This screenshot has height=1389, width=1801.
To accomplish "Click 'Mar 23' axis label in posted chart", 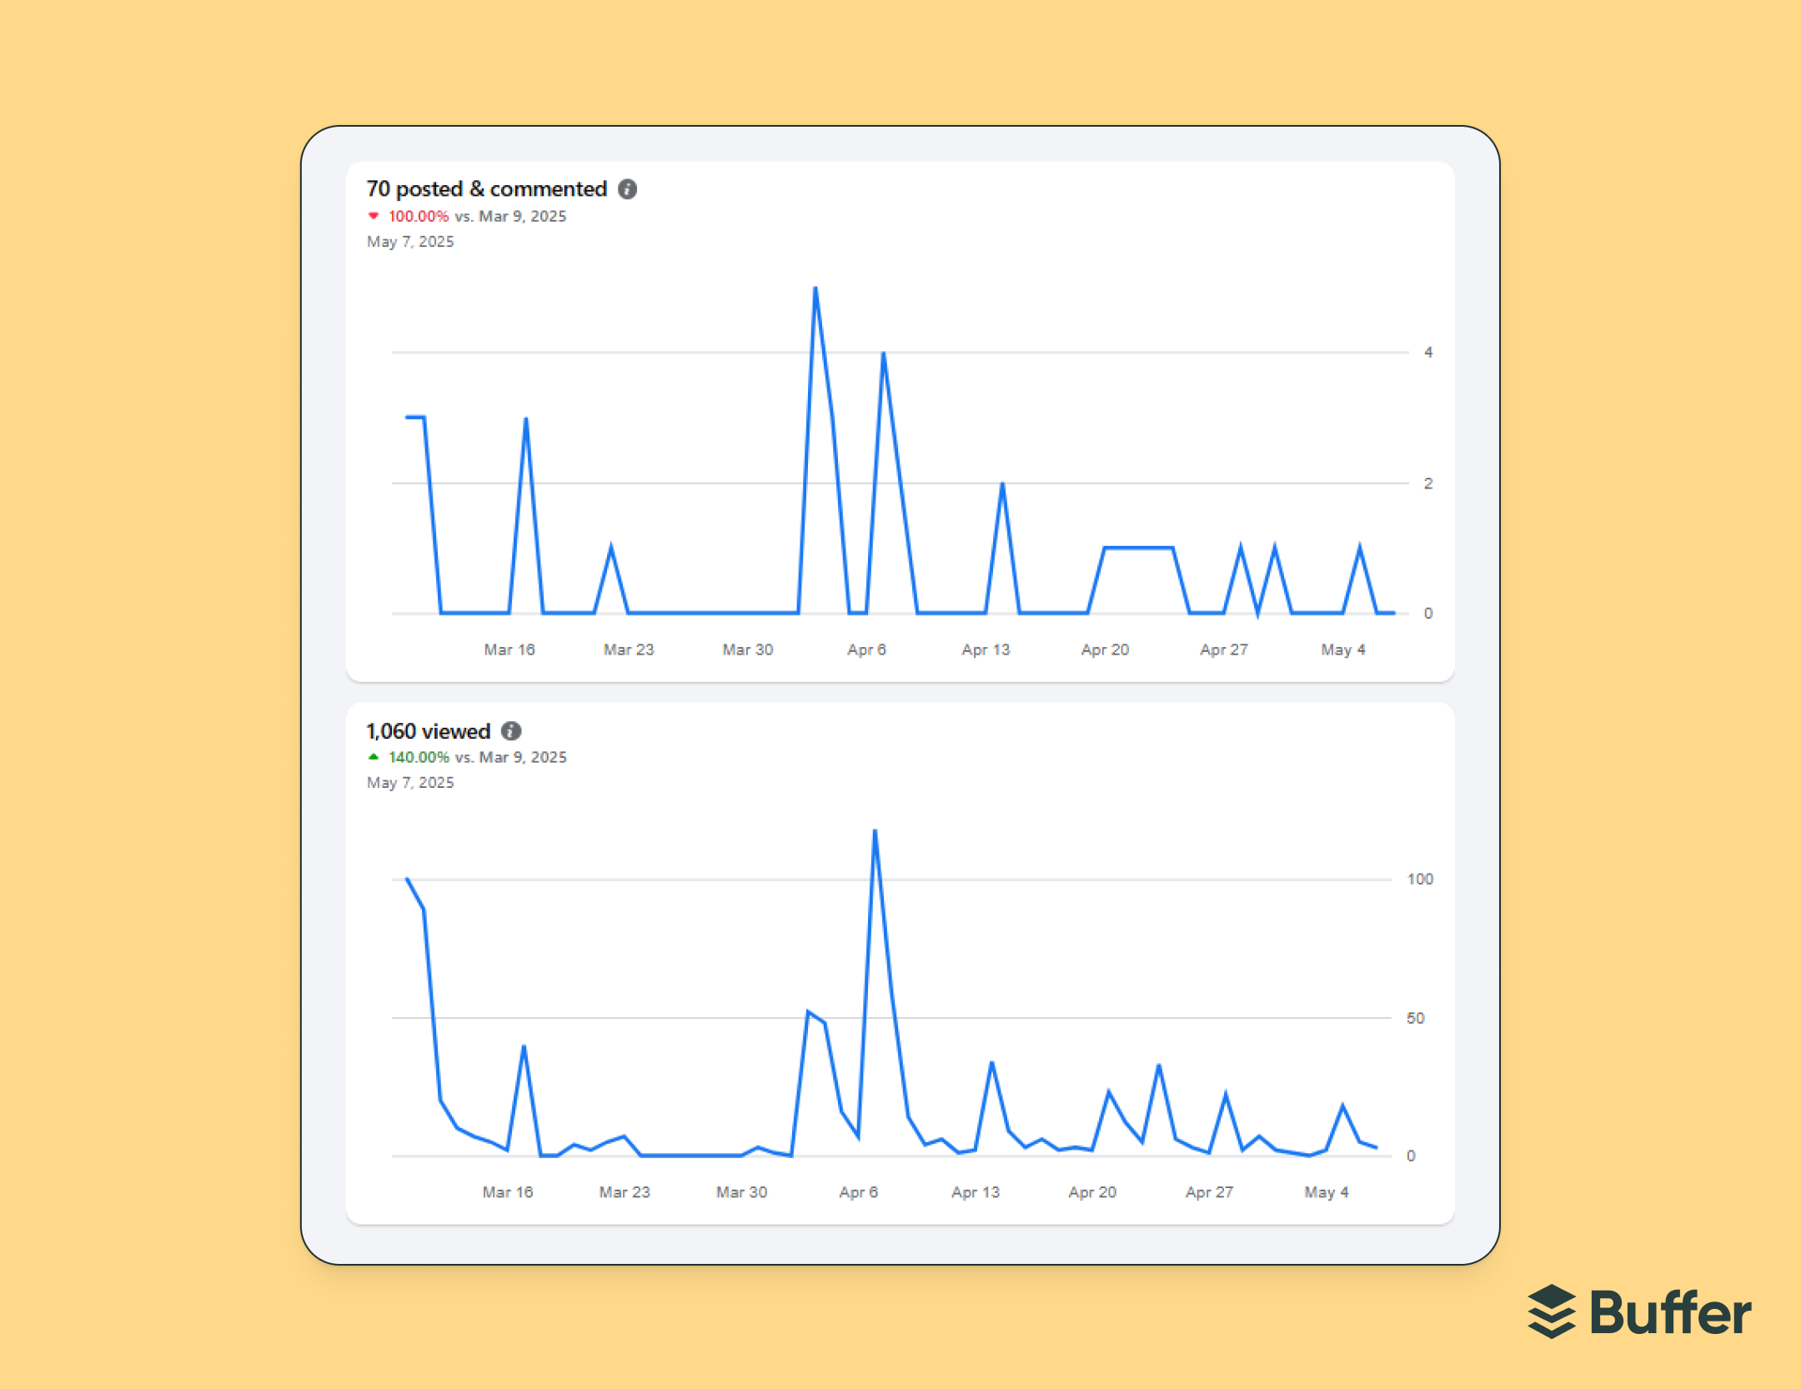I will coord(629,649).
